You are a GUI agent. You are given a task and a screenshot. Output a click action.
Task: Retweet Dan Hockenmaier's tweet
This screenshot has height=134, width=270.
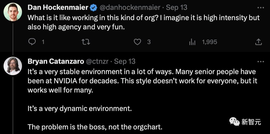pos(86,42)
